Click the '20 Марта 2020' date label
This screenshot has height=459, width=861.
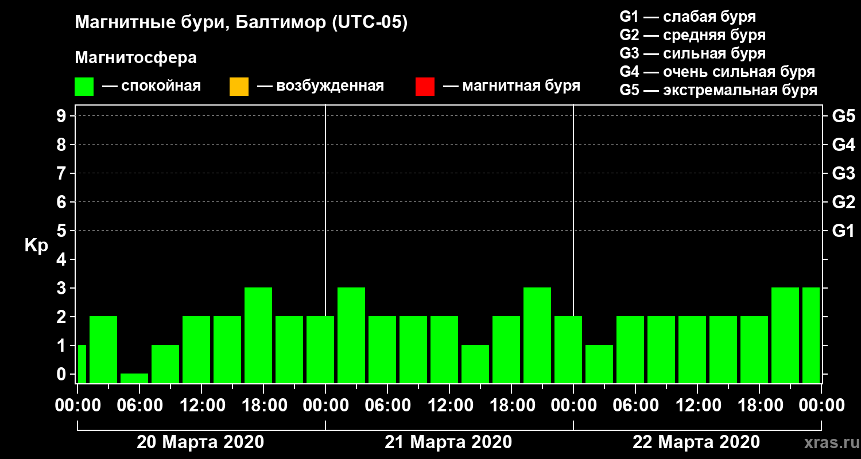(200, 442)
